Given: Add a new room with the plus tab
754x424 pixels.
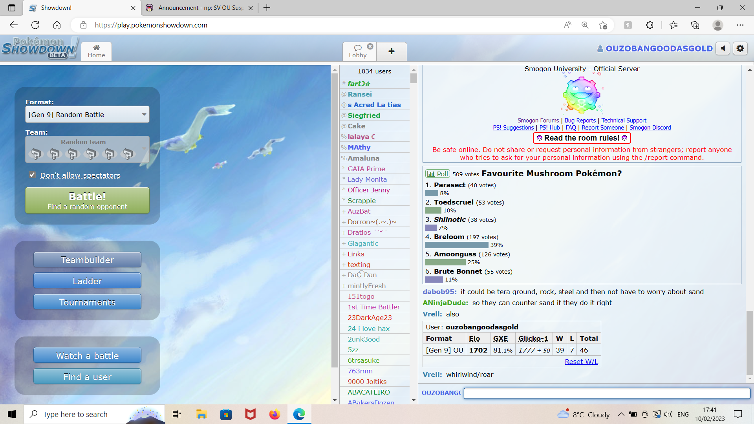Looking at the screenshot, I should point(392,51).
